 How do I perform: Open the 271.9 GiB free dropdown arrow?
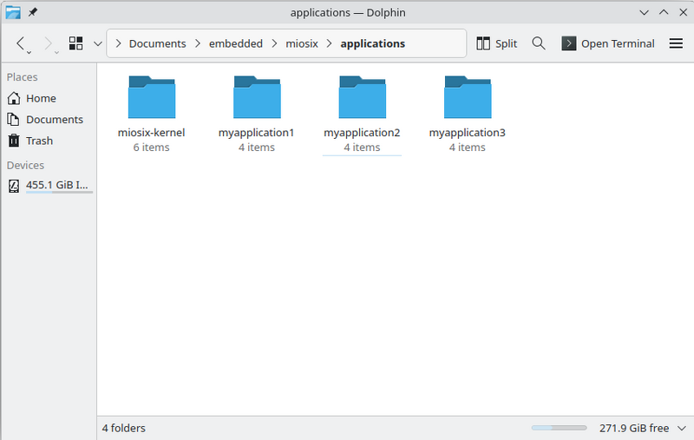682,428
